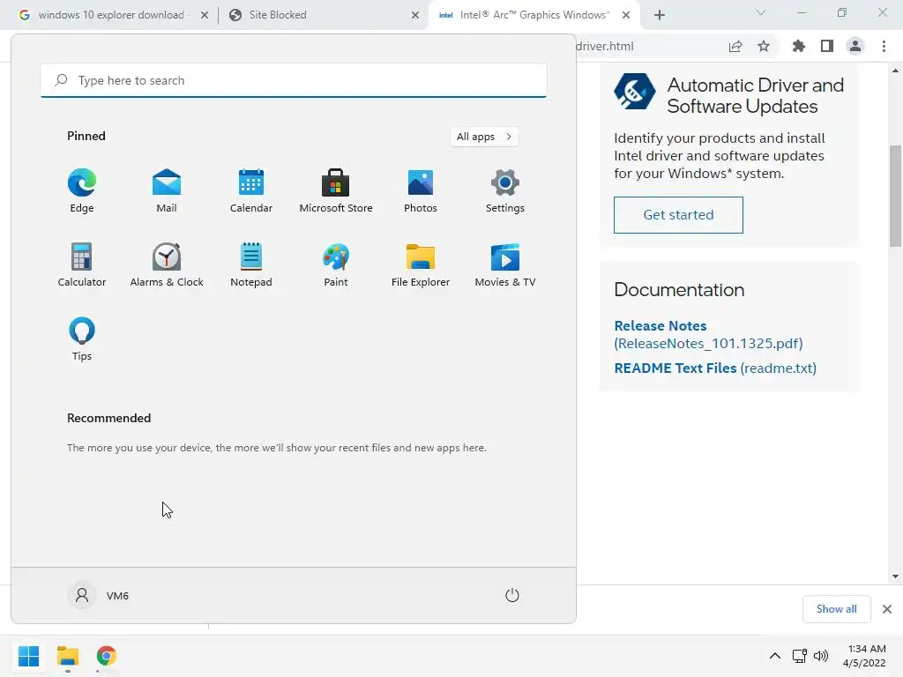The width and height of the screenshot is (903, 677).
Task: Open Chrome profile avatar menu
Action: [x=855, y=47]
